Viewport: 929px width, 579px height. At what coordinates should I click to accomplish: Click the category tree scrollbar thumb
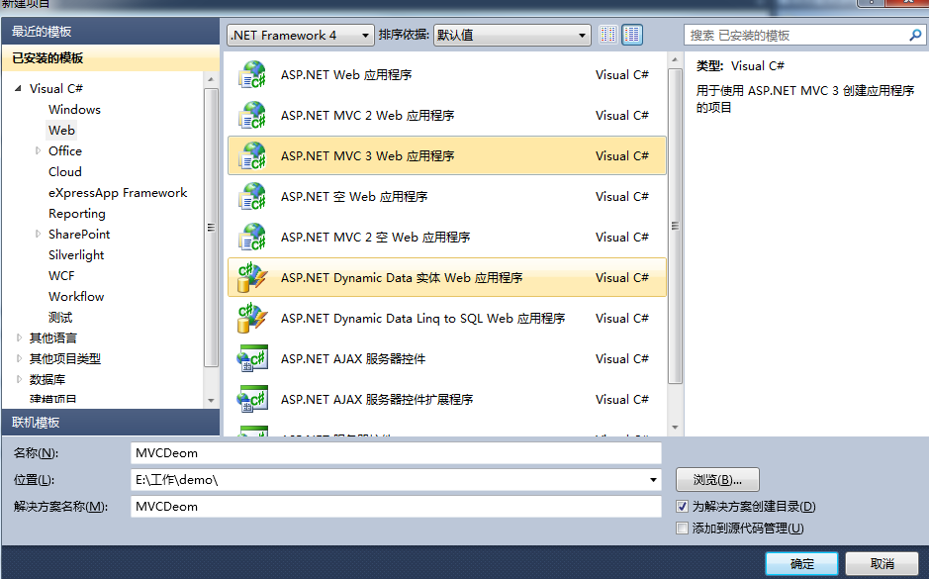211,228
